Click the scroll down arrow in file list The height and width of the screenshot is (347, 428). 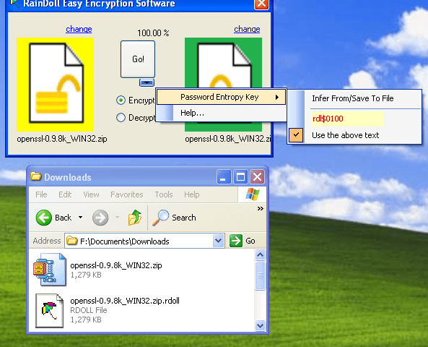[260, 325]
